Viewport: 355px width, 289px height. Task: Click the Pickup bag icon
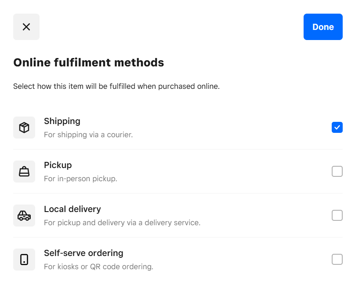point(24,172)
